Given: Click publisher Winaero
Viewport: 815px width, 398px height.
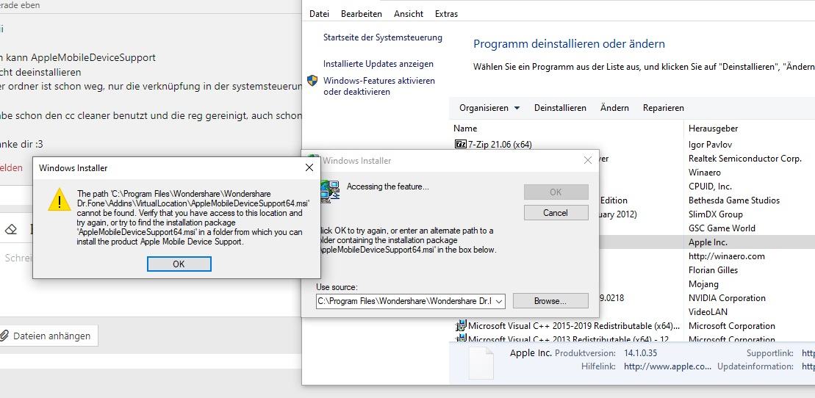Looking at the screenshot, I should point(704,173).
